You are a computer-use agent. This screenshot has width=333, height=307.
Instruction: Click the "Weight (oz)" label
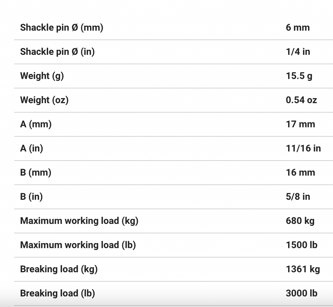44,100
